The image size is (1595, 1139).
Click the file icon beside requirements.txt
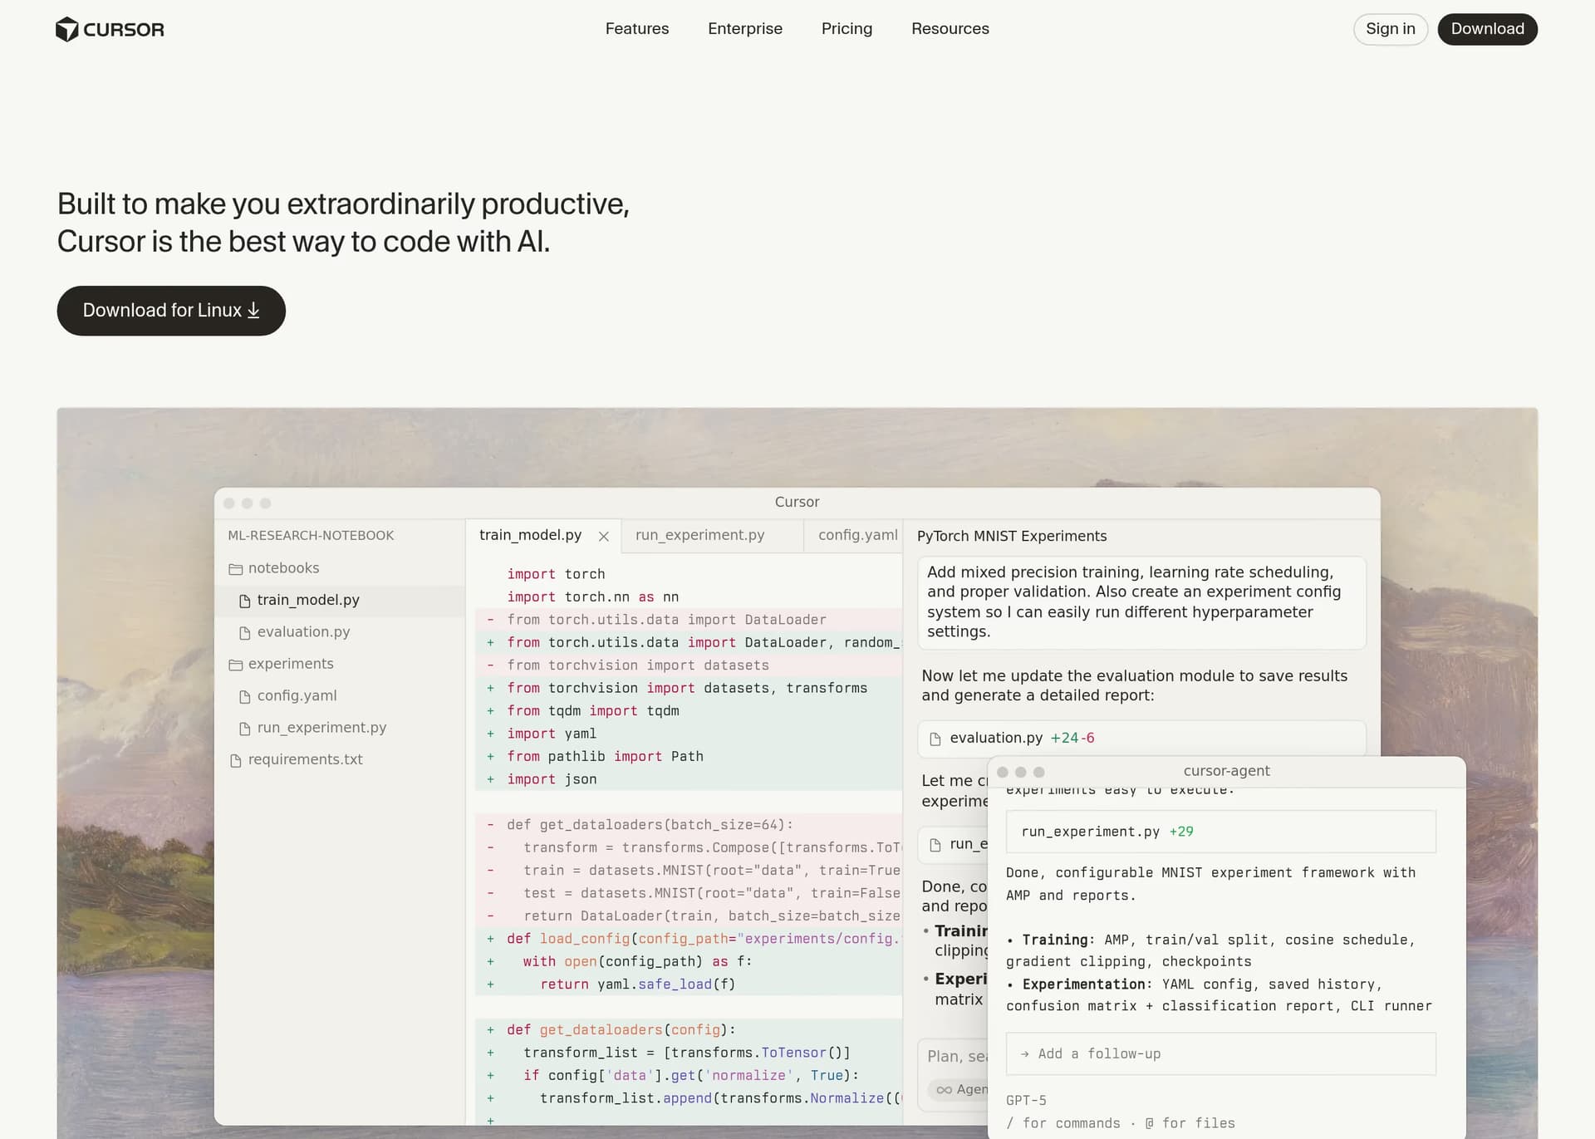coord(235,760)
